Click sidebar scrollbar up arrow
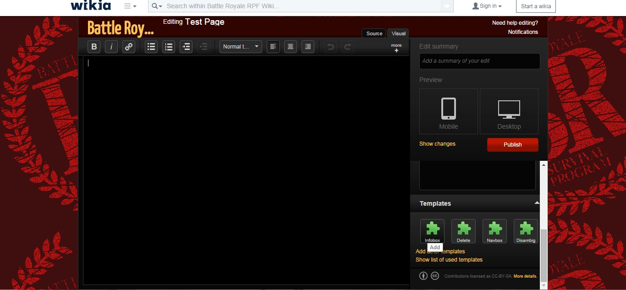 [x=544, y=164]
